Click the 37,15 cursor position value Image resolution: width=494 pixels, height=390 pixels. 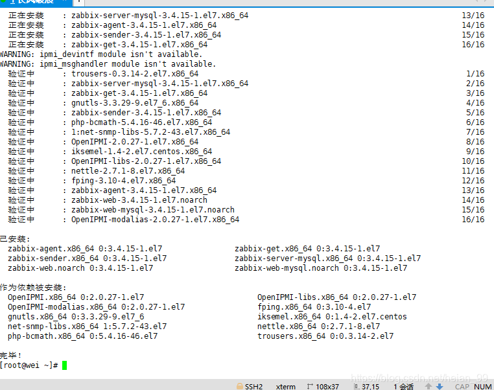pos(371,387)
